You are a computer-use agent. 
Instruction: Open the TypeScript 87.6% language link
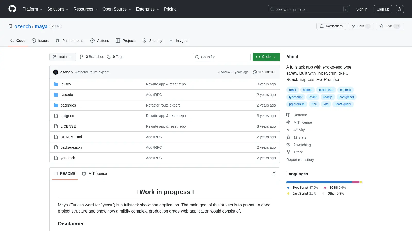(303, 188)
